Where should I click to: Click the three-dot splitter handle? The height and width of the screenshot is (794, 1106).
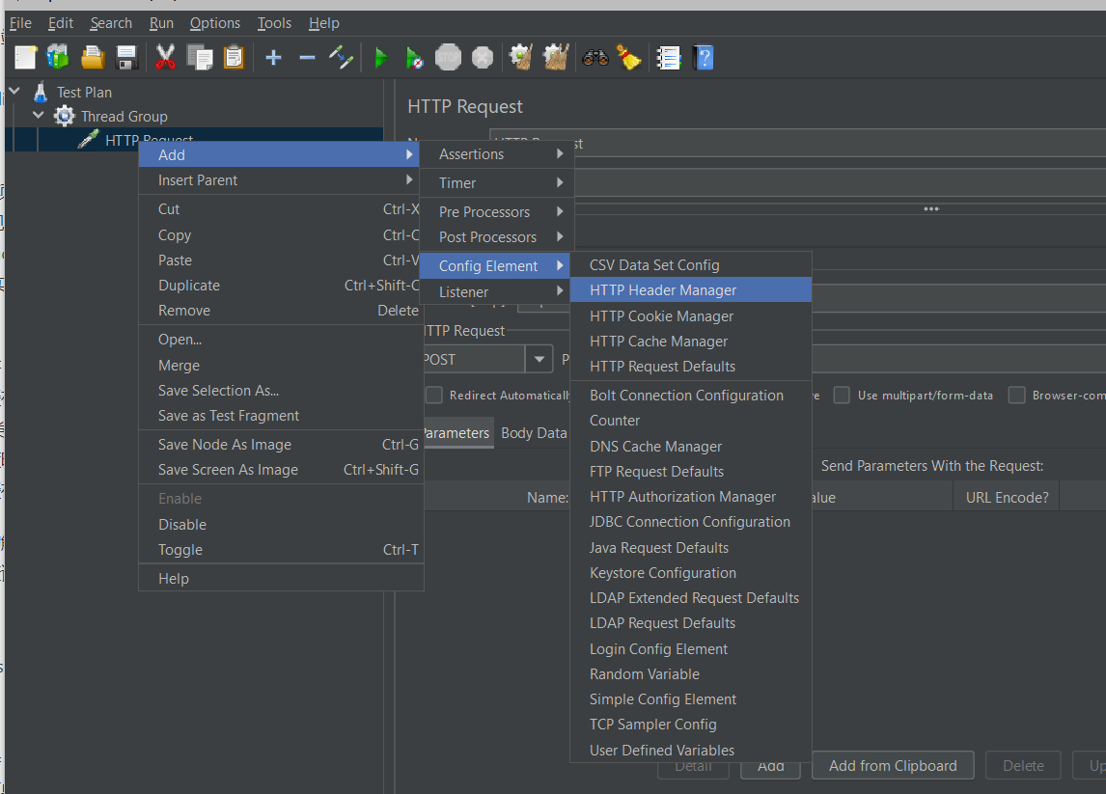click(931, 208)
